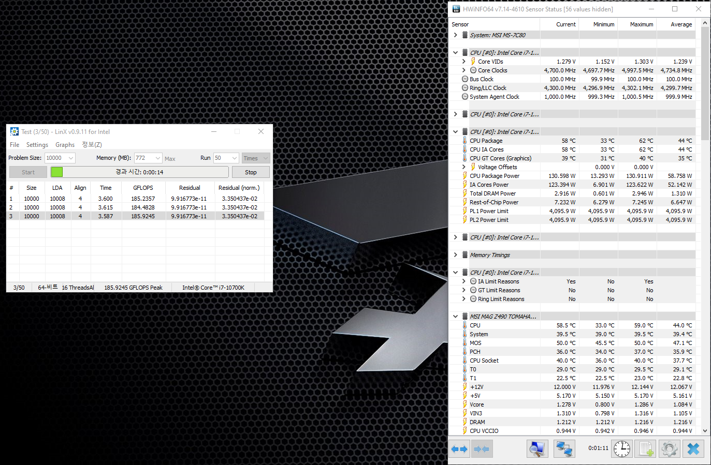Click the MOS temperature thermometer icon

[465, 343]
